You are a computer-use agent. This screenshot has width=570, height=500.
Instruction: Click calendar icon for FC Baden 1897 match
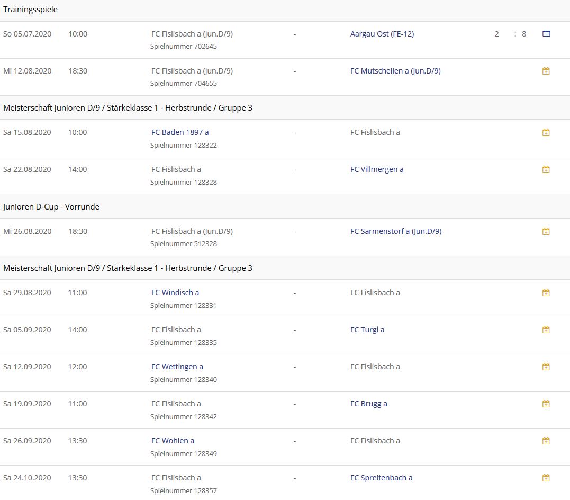[546, 132]
